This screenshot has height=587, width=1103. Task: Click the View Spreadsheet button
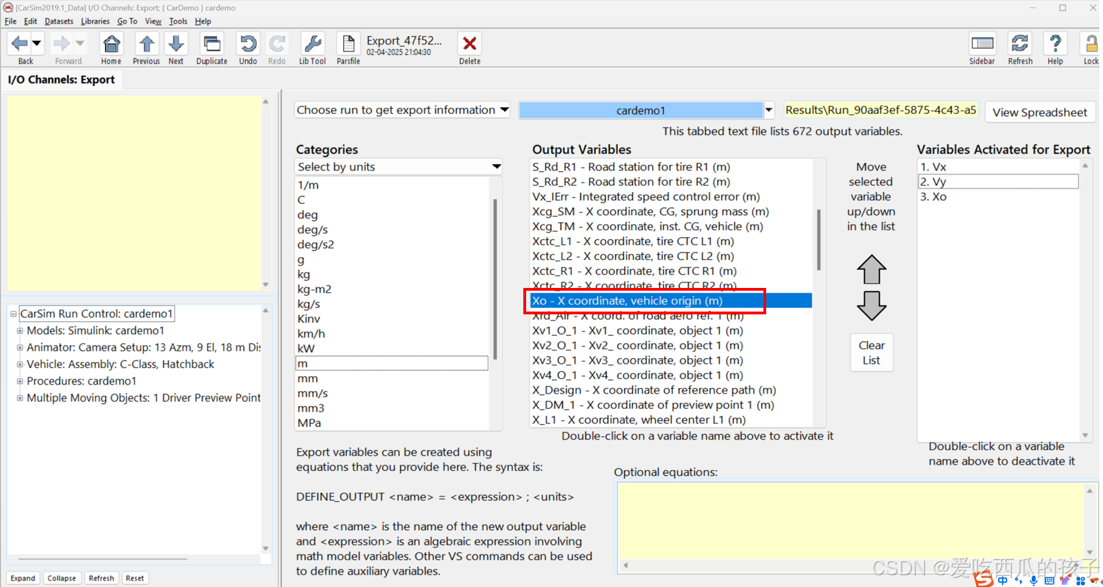[1040, 112]
